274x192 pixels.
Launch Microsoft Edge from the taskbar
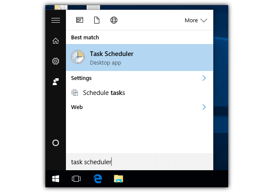[x=98, y=179]
